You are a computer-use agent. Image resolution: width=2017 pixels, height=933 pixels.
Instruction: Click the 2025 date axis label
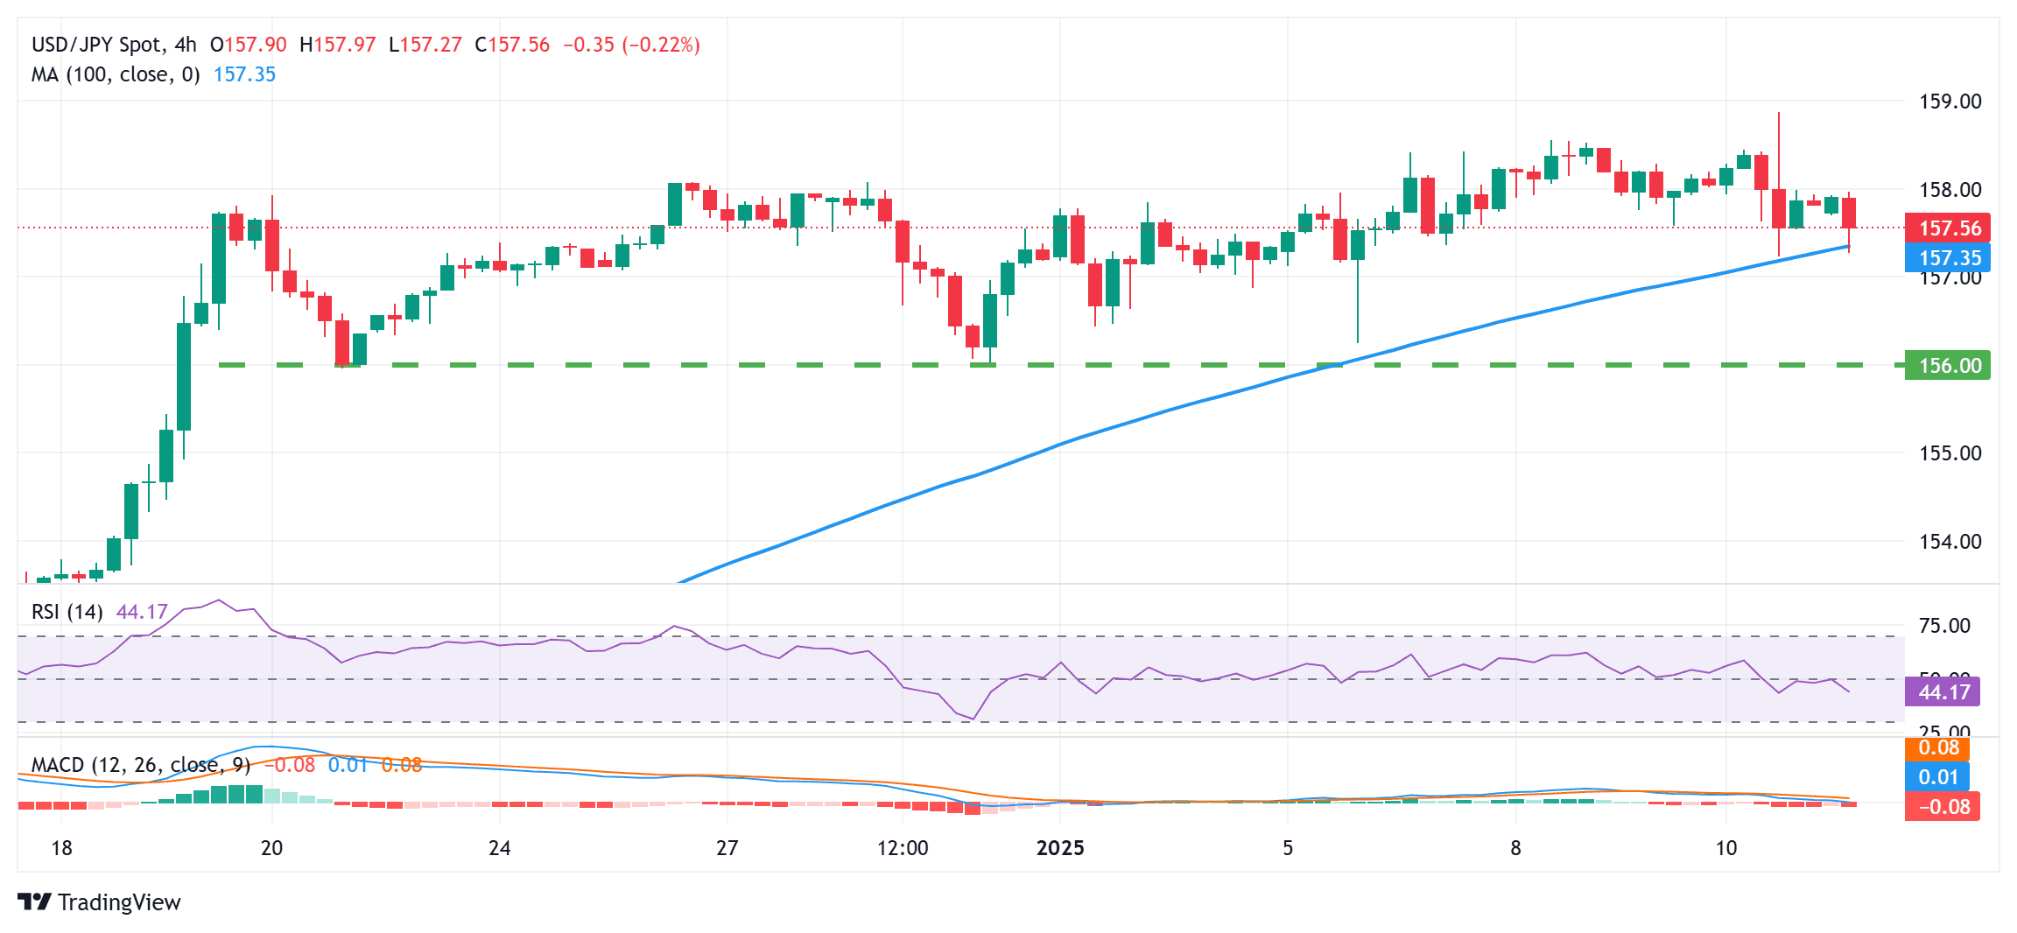click(1060, 848)
